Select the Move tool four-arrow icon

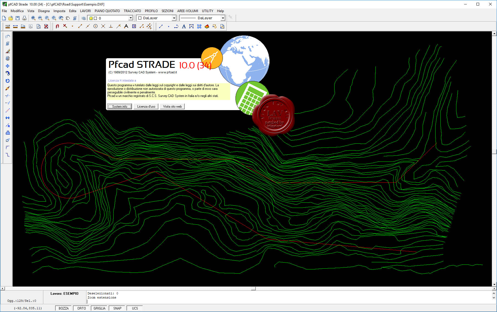pyautogui.click(x=8, y=66)
